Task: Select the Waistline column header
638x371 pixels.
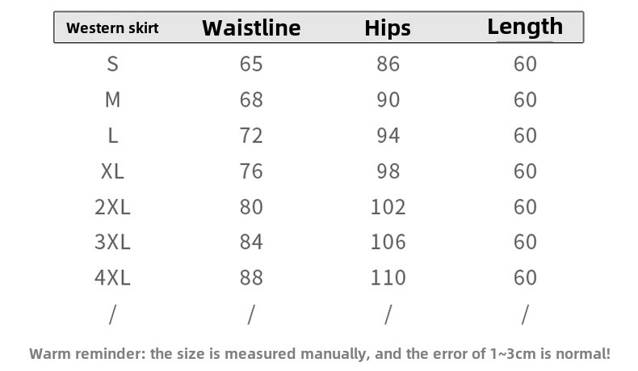Action: click(251, 28)
